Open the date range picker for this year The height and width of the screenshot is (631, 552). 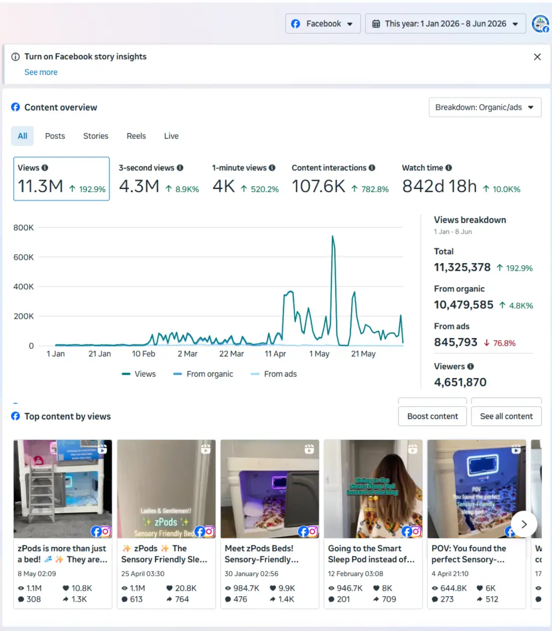(445, 24)
